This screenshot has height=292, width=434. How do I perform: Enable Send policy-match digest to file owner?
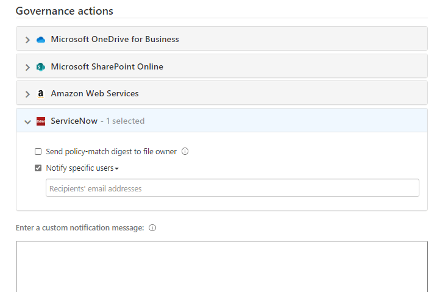pos(38,152)
